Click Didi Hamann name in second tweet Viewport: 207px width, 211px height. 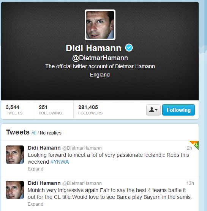pyautogui.click(x=44, y=183)
